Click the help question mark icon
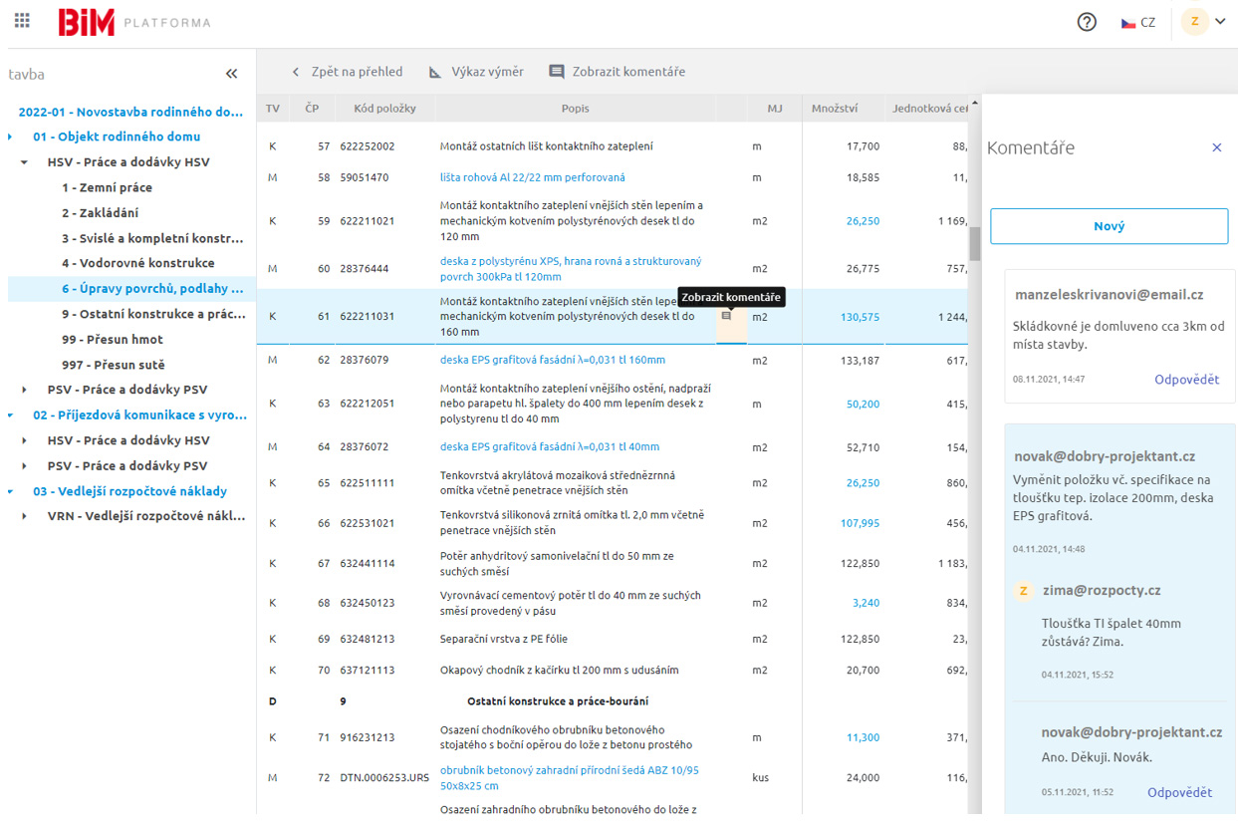The height and width of the screenshot is (830, 1238). [x=1087, y=22]
